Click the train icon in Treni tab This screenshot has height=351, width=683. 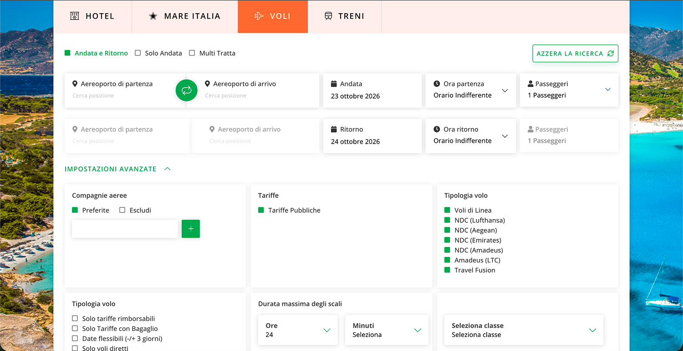click(x=328, y=16)
